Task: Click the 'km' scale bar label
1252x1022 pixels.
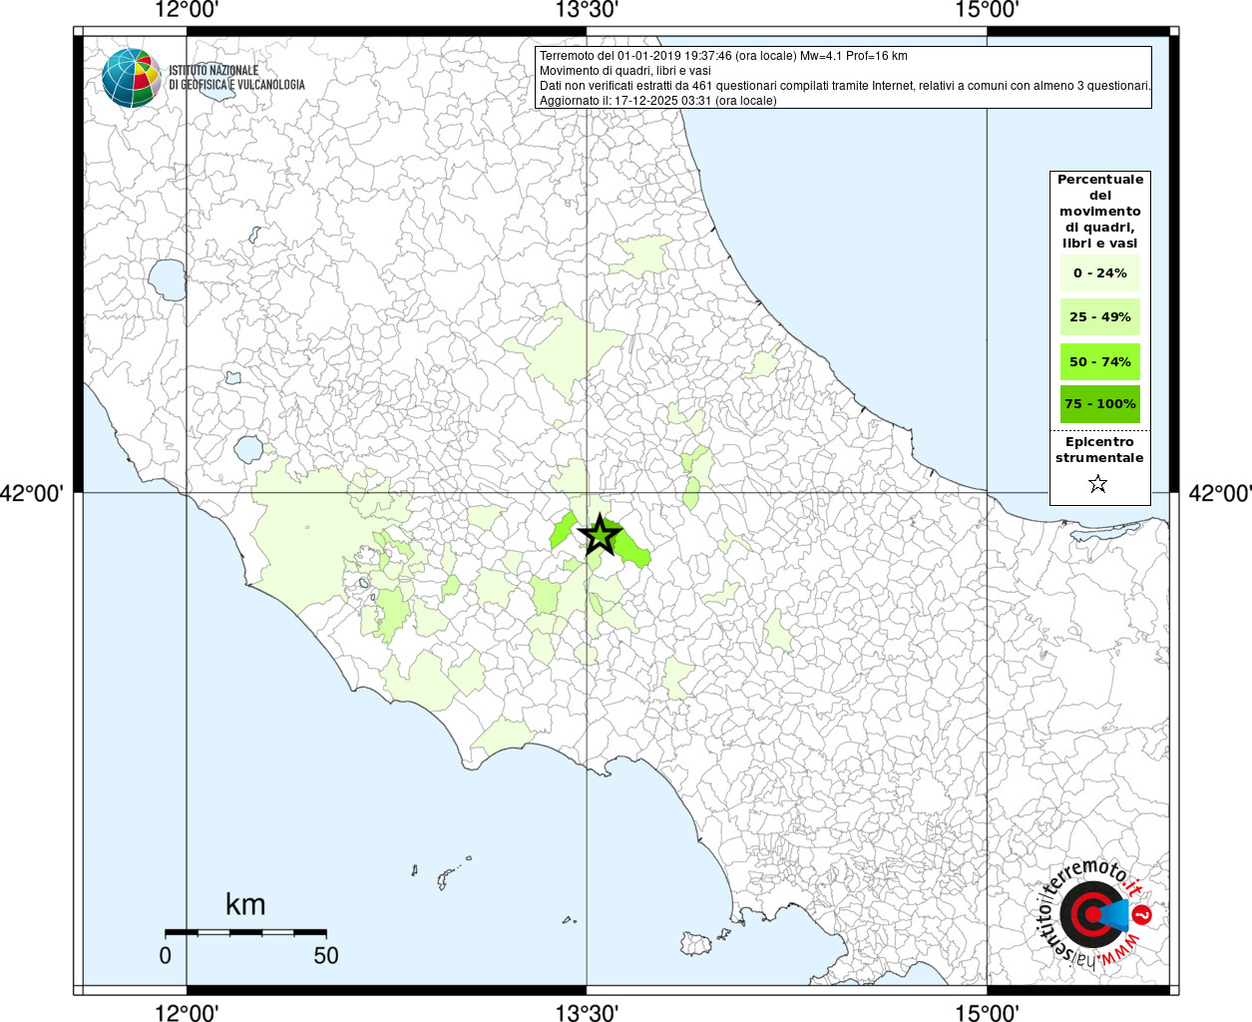Action: [x=245, y=904]
